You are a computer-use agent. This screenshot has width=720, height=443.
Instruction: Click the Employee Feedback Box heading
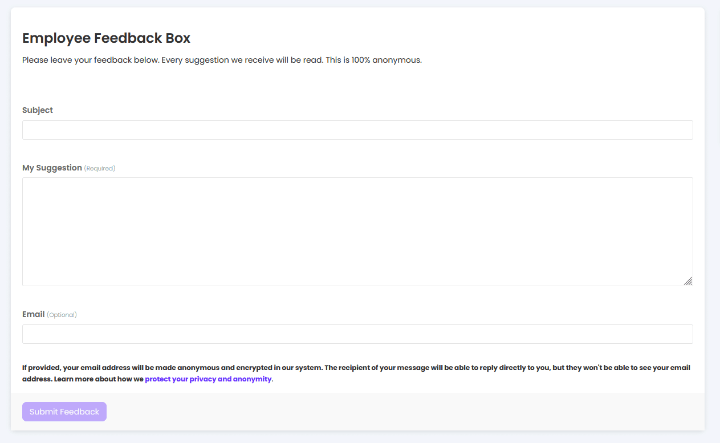pos(106,38)
